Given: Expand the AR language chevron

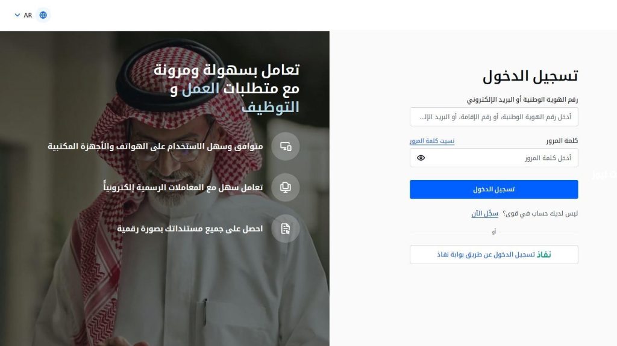Looking at the screenshot, I should click(17, 15).
